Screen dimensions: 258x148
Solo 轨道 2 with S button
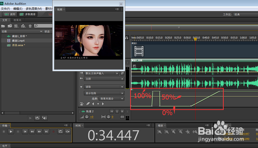pos(117,111)
